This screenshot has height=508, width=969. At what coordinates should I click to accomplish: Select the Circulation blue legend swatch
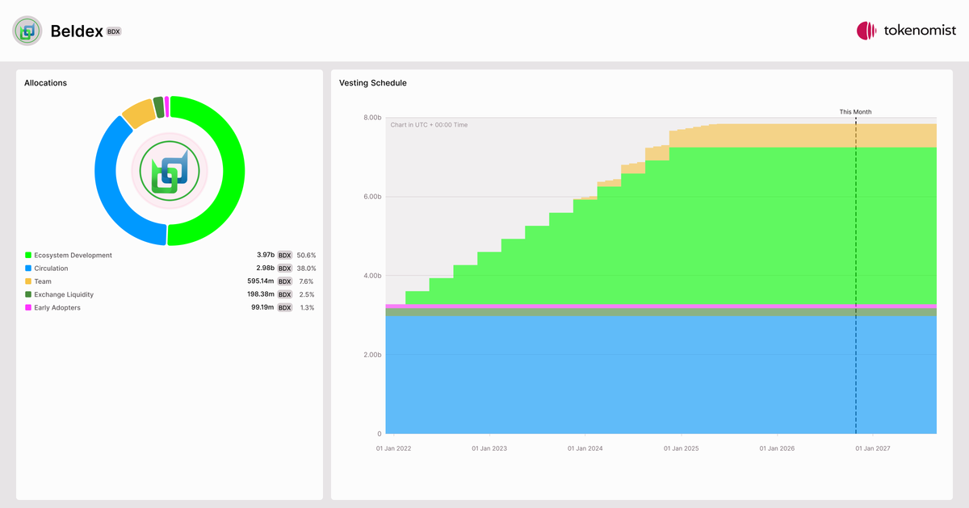point(28,269)
